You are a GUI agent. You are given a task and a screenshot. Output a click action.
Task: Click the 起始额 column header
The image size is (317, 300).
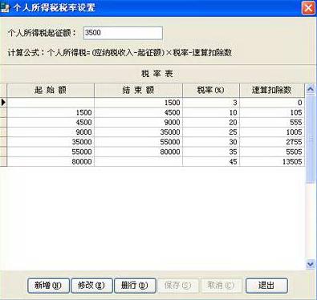pos(51,90)
